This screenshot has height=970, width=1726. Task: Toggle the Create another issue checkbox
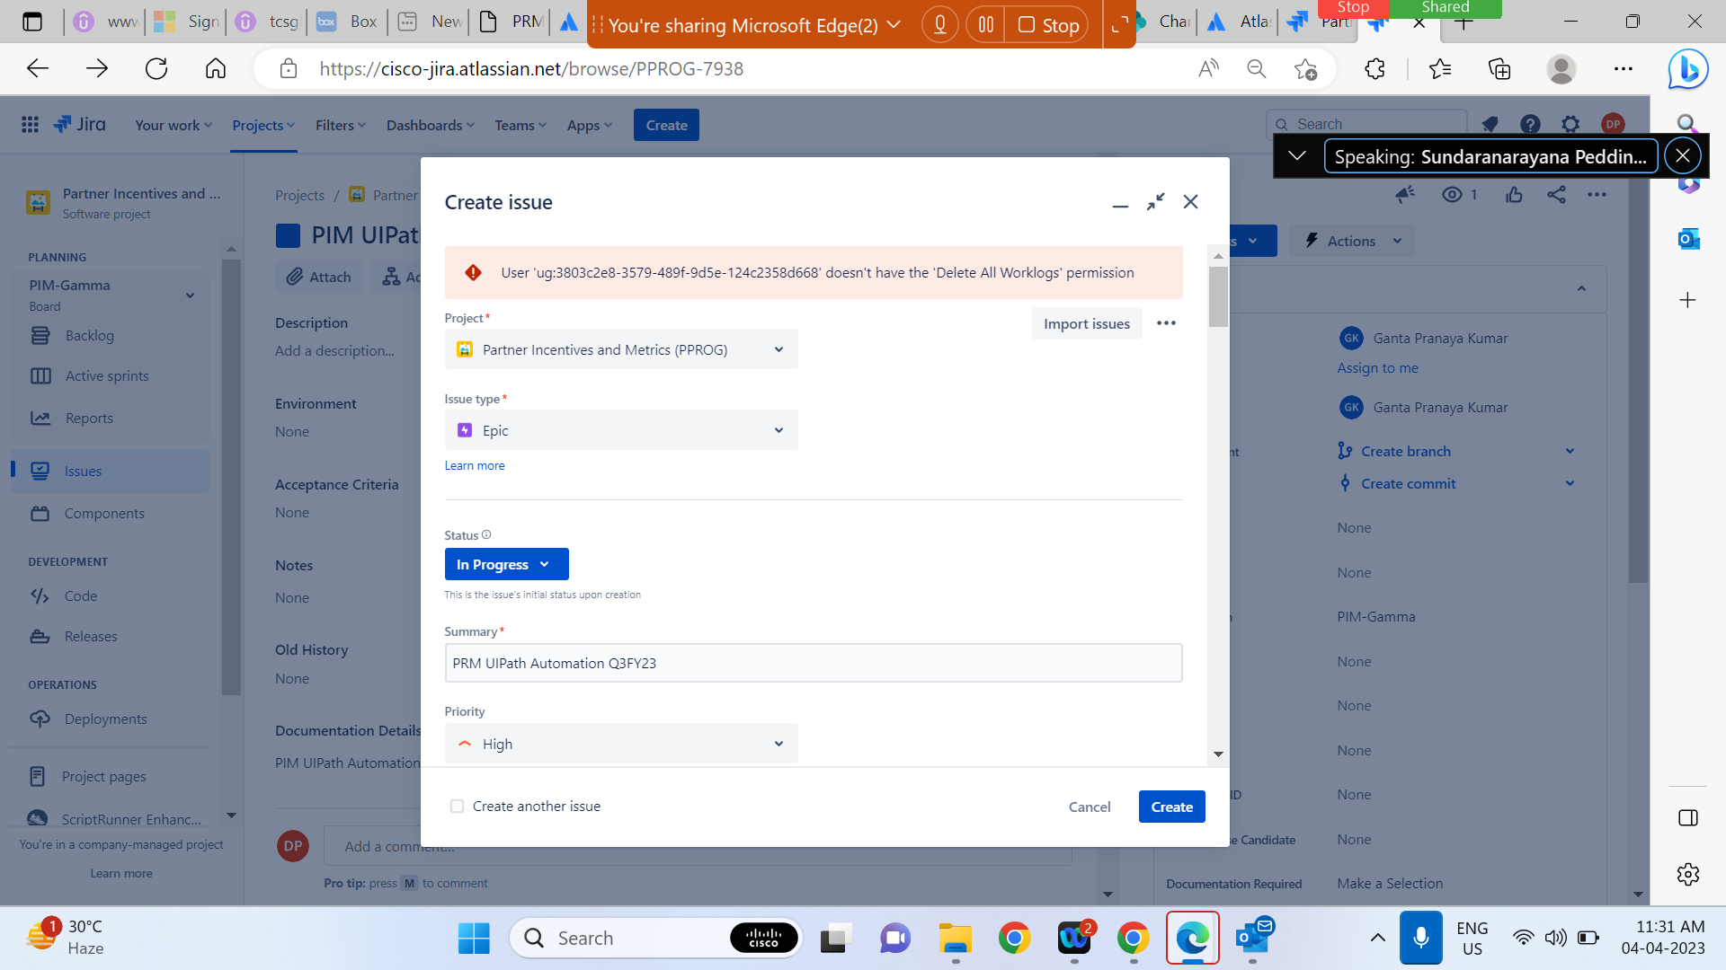pyautogui.click(x=458, y=806)
